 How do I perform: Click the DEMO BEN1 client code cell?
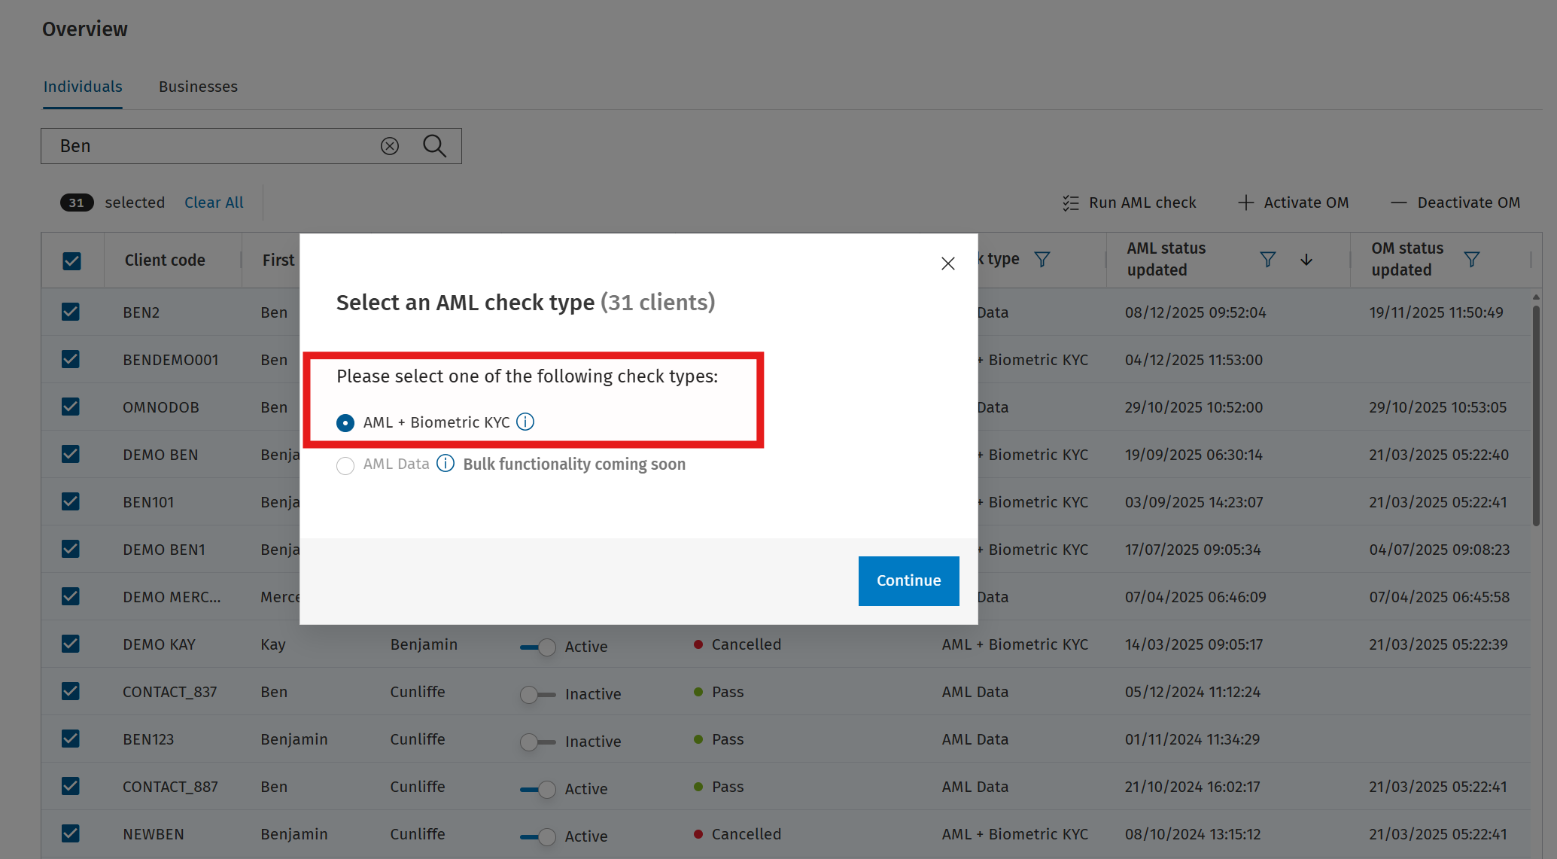tap(164, 550)
